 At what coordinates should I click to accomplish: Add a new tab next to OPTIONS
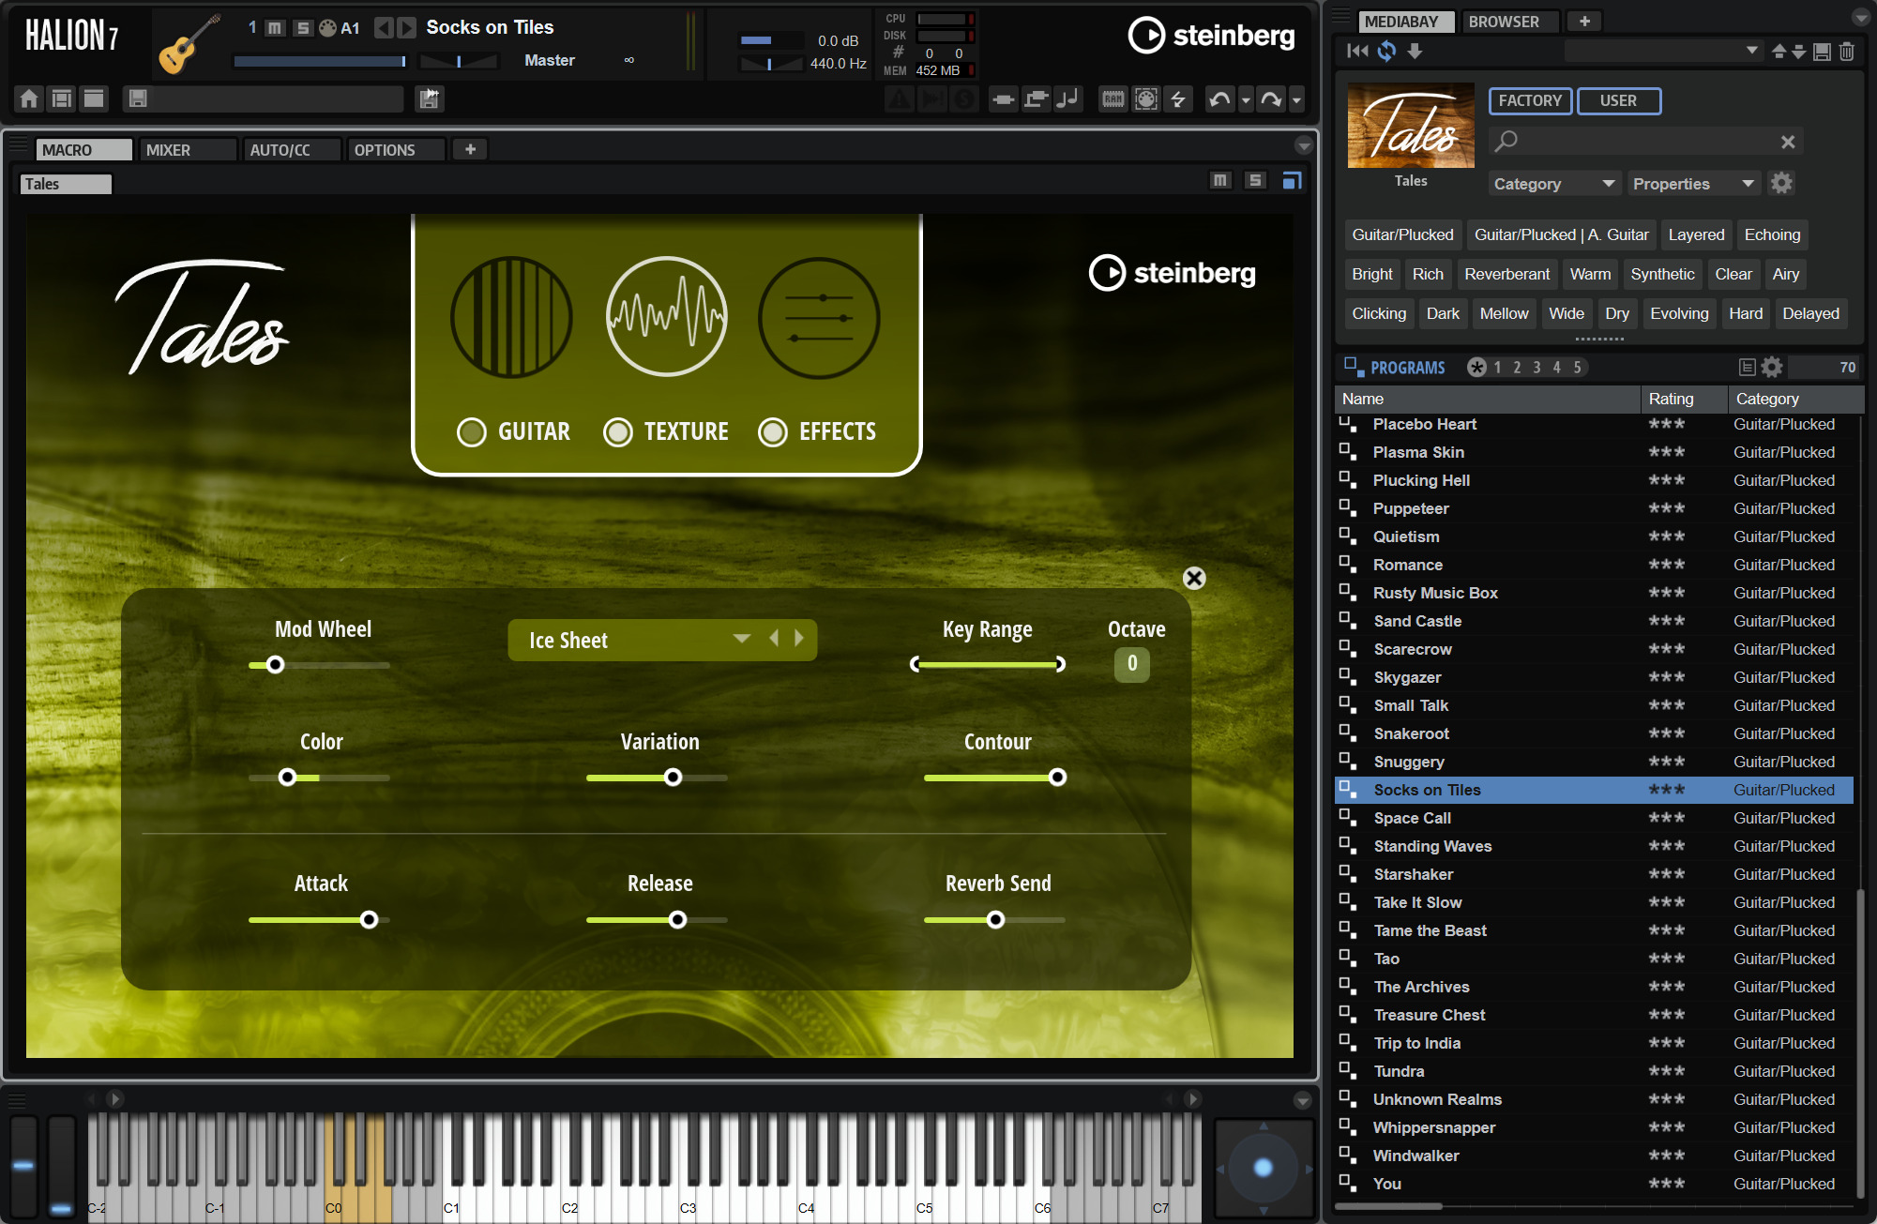[470, 149]
